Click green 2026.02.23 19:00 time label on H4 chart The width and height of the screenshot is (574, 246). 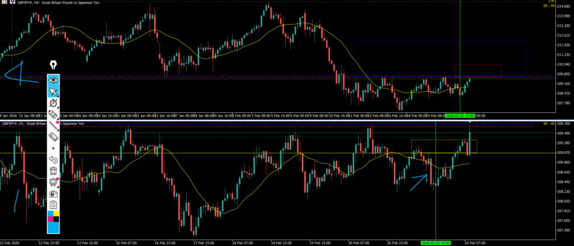click(x=460, y=115)
